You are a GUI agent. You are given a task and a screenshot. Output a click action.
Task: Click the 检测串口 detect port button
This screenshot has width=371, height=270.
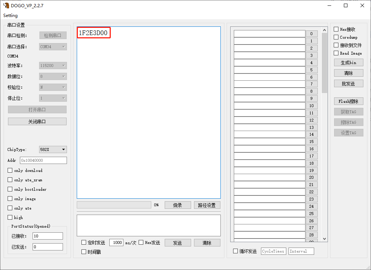click(x=53, y=35)
